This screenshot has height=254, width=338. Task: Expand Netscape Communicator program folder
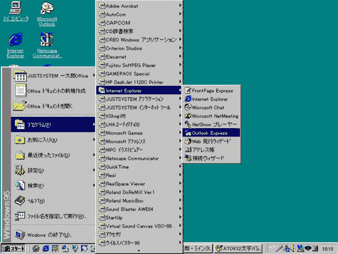[139, 158]
